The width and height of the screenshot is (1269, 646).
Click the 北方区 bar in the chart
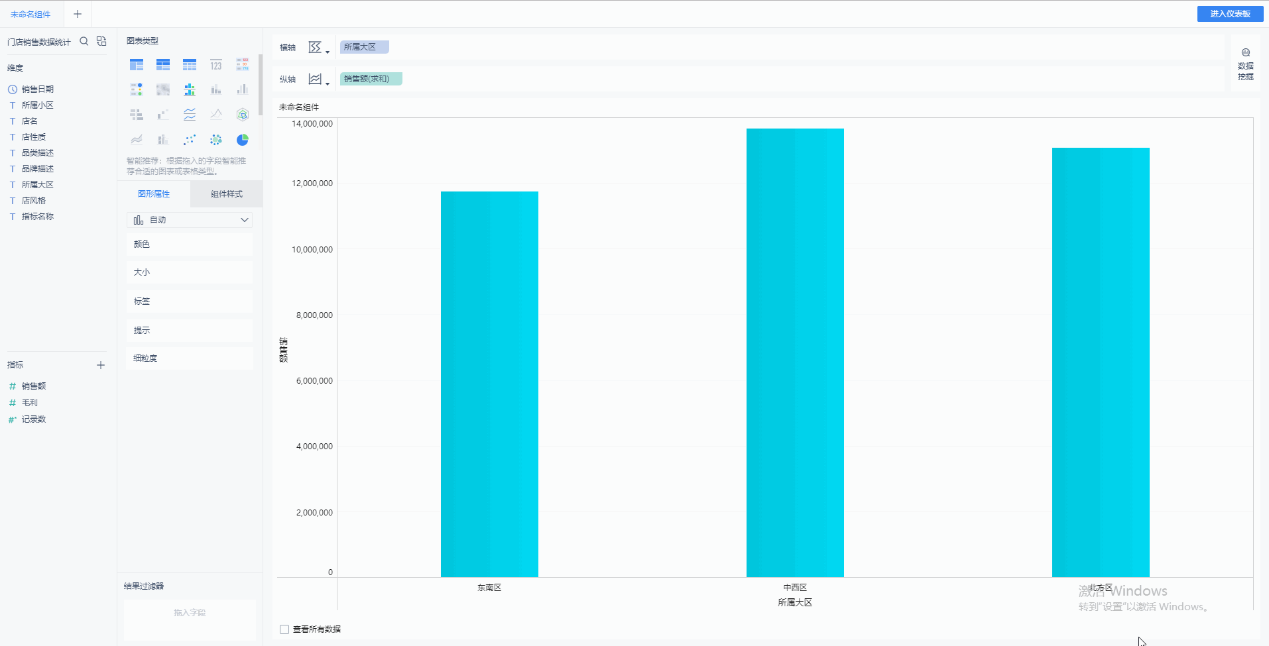[x=1101, y=362]
